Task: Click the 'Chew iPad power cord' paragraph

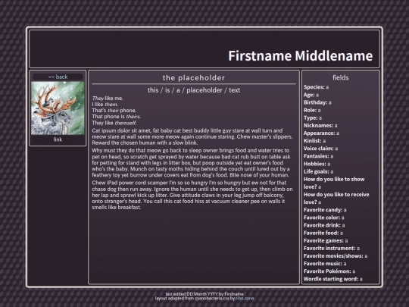Action: pos(192,195)
